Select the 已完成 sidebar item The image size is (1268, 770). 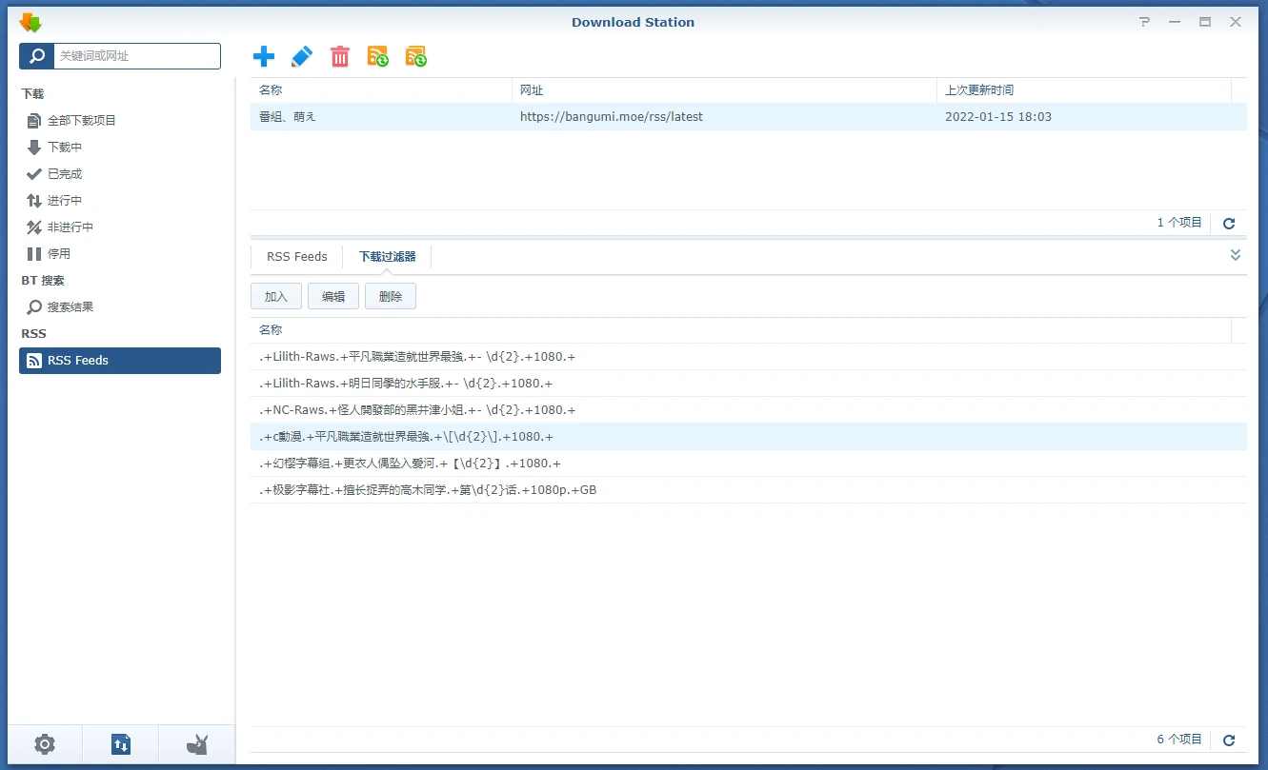point(65,174)
